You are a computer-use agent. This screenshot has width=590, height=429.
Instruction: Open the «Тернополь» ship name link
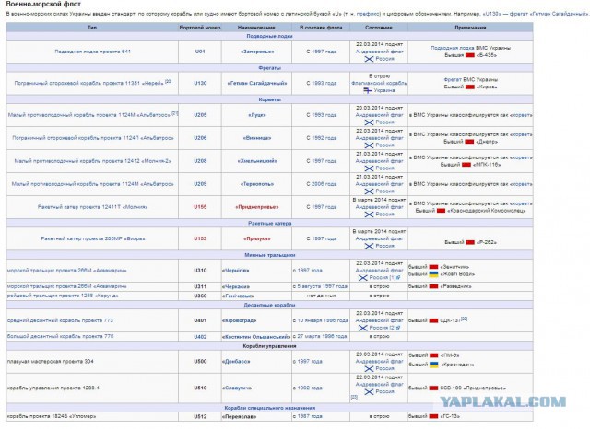(x=257, y=184)
